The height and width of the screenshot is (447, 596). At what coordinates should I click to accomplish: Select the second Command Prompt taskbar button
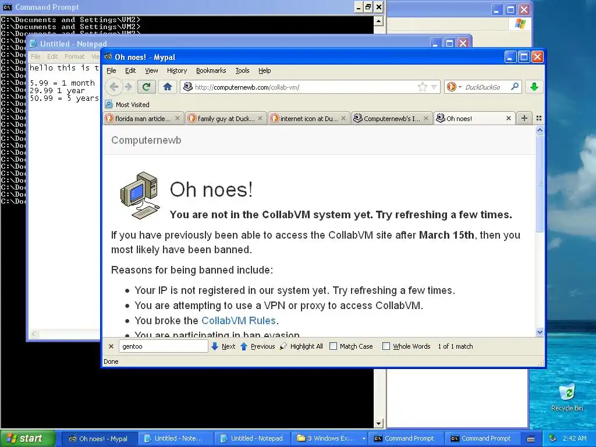coord(482,438)
